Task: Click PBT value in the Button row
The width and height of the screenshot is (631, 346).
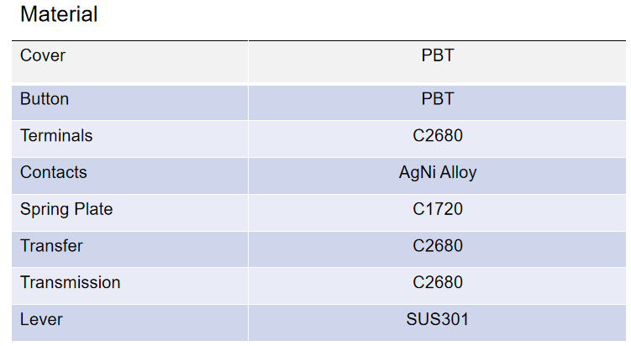Action: point(437,99)
